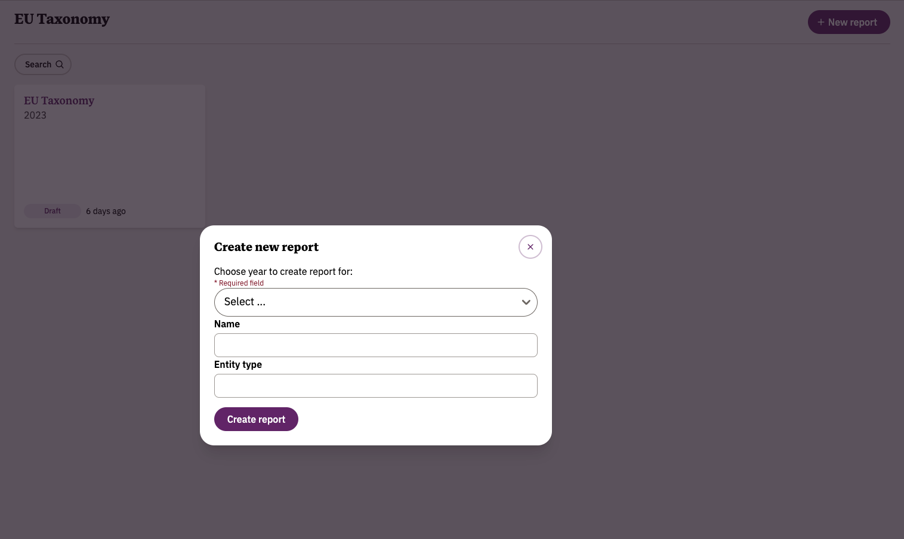Click the '6 days ago' timestamp
This screenshot has width=904, height=539.
[x=106, y=211]
